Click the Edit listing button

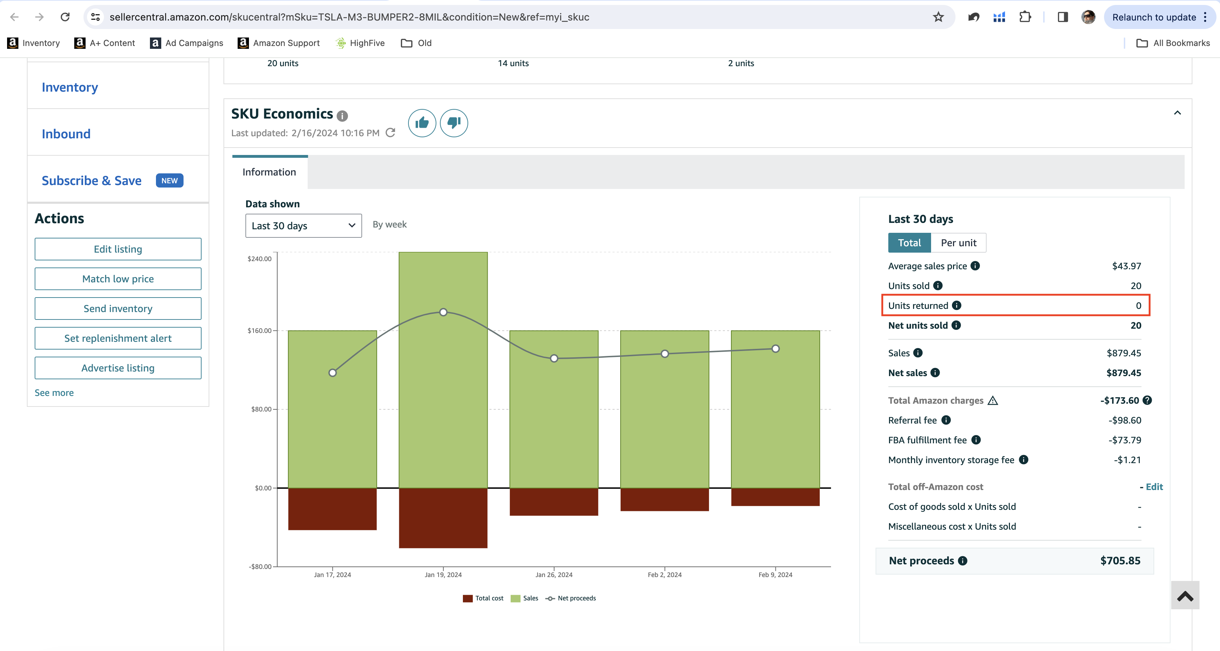pyautogui.click(x=118, y=249)
